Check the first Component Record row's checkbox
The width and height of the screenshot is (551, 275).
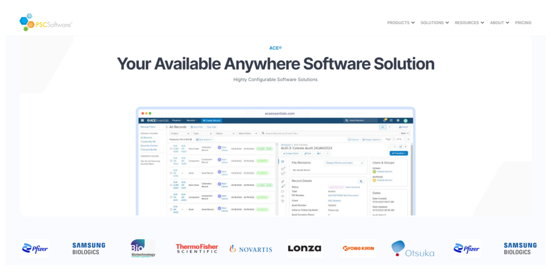(171, 161)
